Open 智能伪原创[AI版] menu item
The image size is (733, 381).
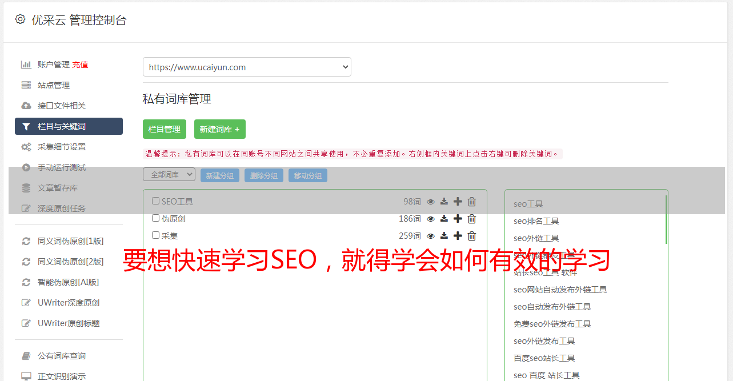pos(69,282)
